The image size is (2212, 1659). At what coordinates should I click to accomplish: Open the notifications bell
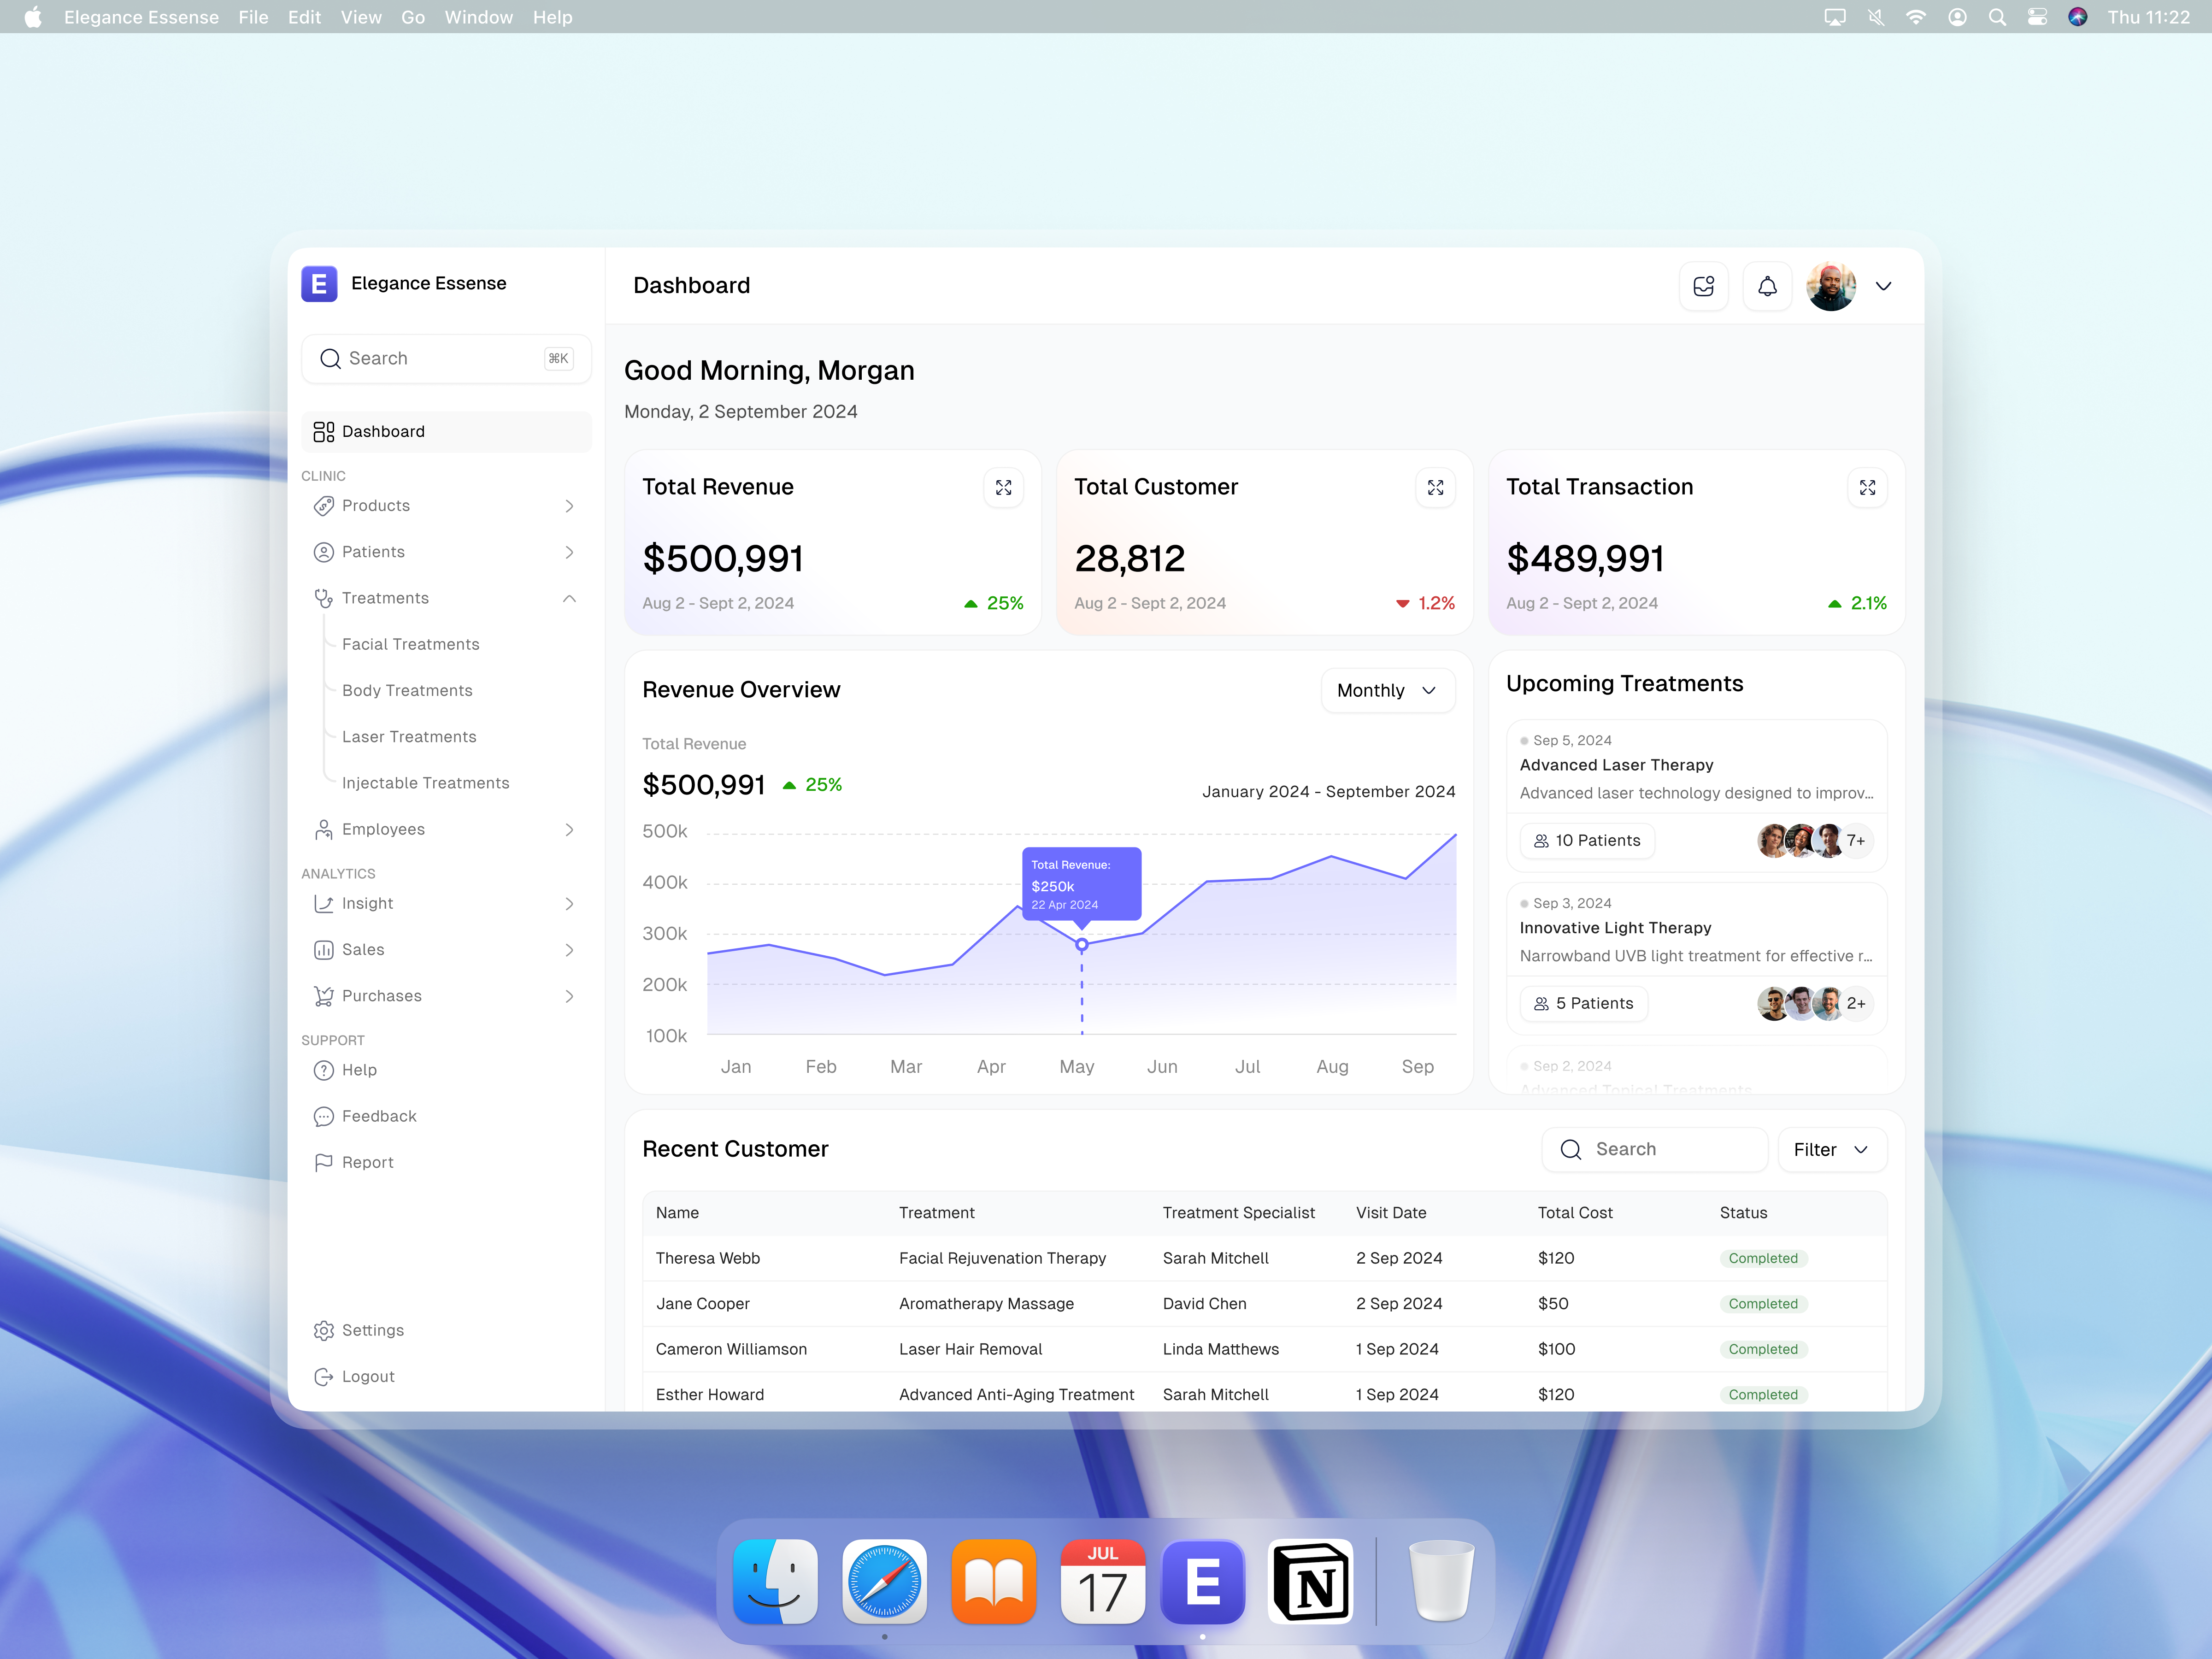click(1767, 287)
